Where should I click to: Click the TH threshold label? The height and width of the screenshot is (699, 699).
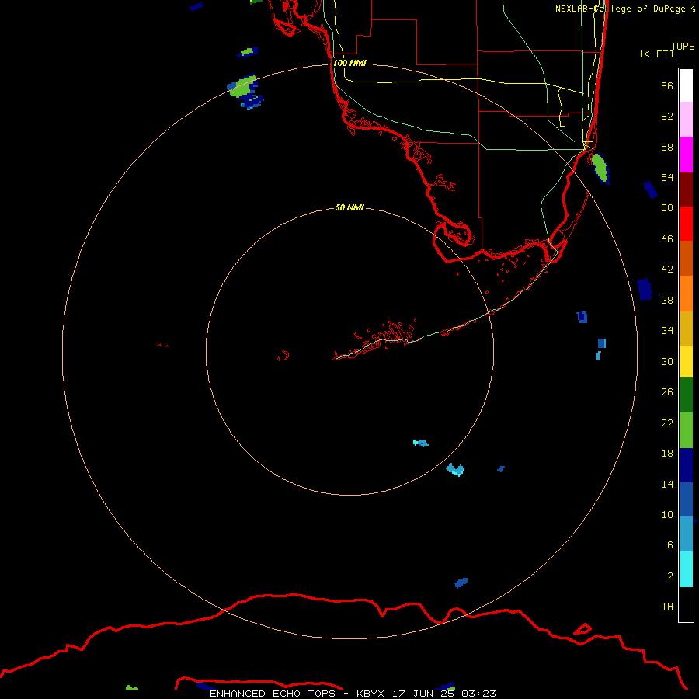pos(667,606)
